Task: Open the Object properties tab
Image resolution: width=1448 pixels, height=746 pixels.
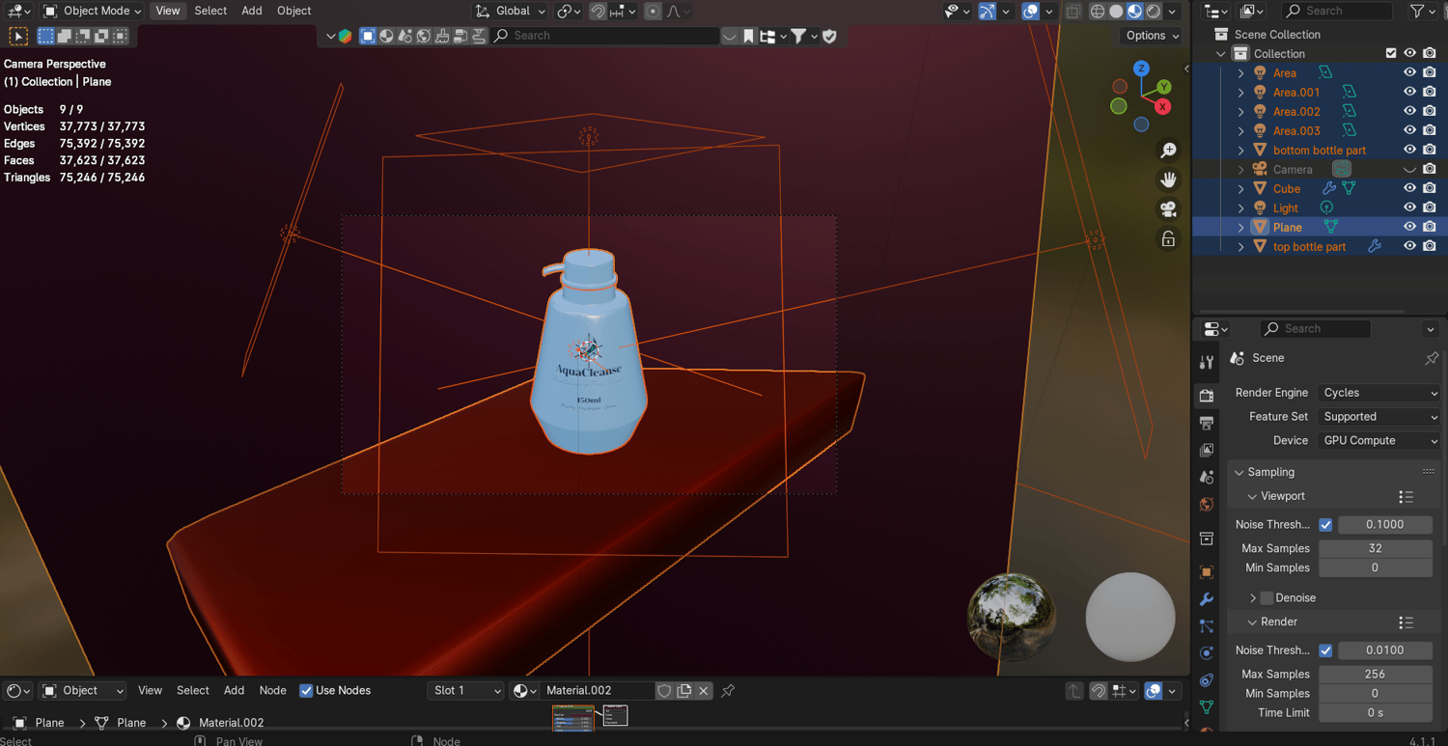Action: (1207, 572)
